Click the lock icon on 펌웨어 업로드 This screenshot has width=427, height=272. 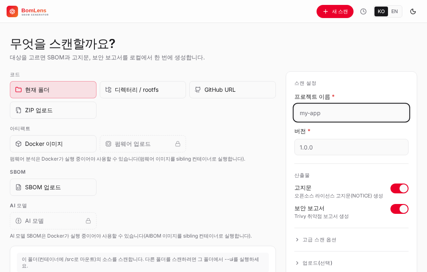click(178, 144)
